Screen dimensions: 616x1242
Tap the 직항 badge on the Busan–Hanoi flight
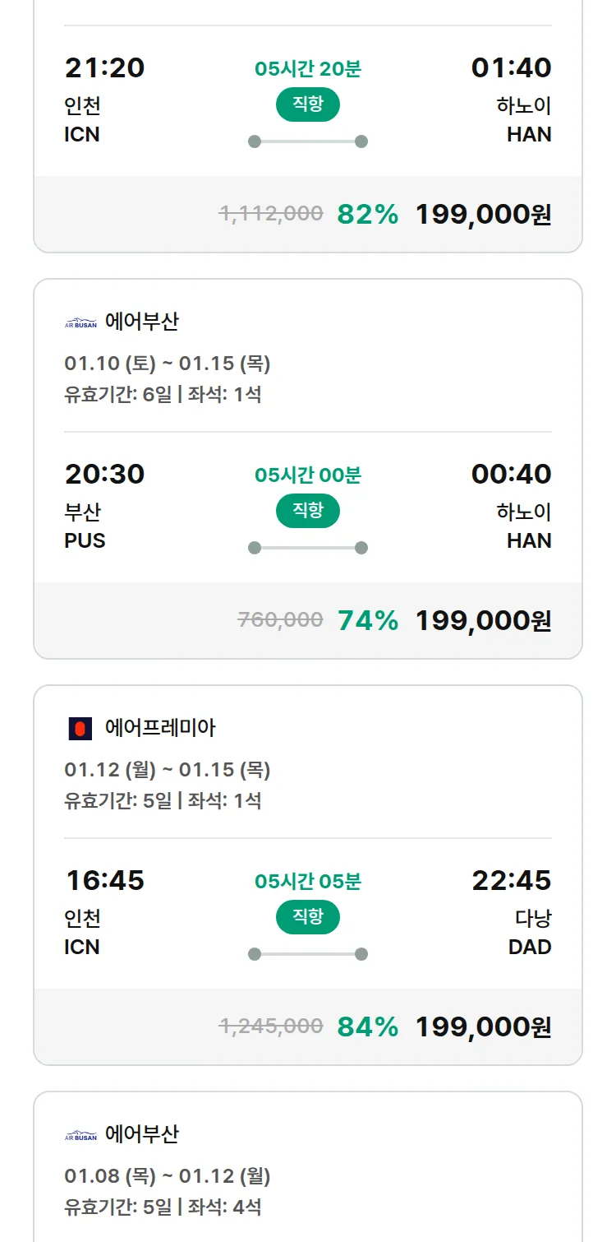point(308,511)
